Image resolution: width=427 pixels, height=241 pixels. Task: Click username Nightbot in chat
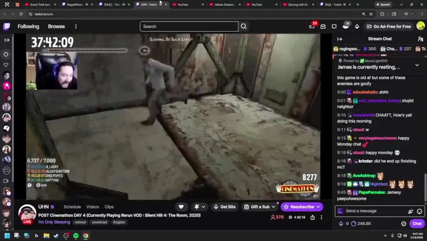point(379,184)
